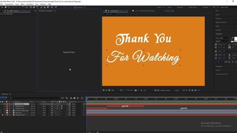Toggle timeline Shy layers switch icon
237x133 pixels.
point(71,98)
